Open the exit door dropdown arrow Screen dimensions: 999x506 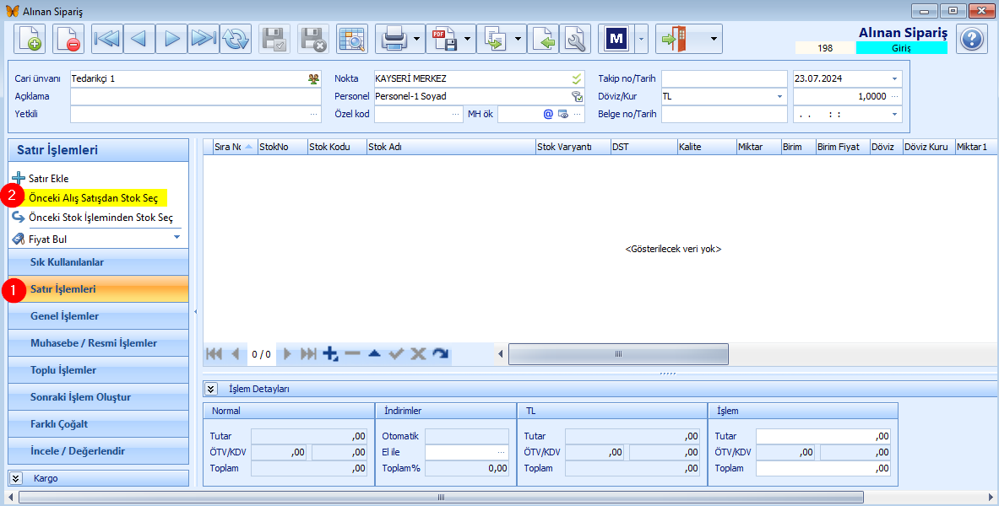pos(714,39)
